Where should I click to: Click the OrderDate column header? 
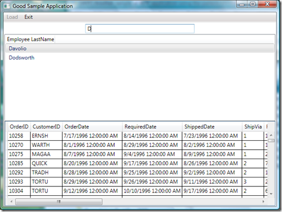point(92,127)
